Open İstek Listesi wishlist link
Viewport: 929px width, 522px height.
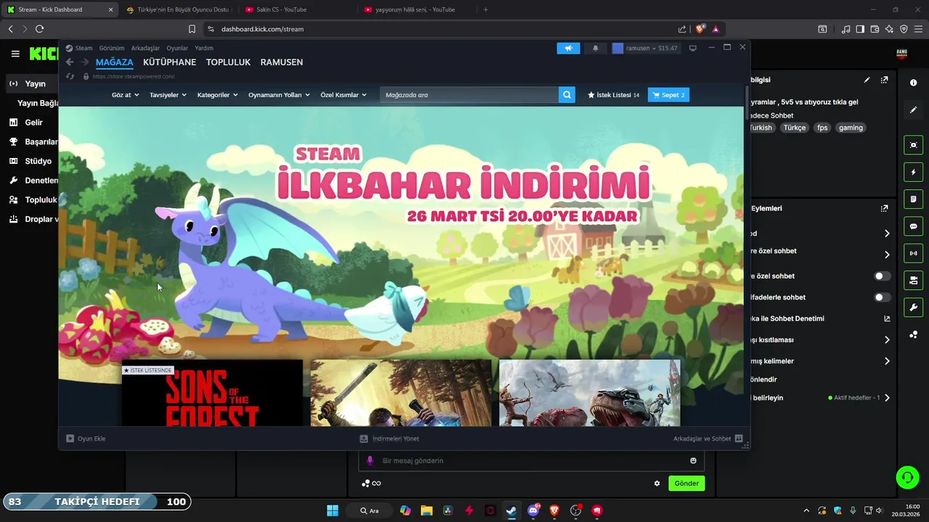coord(613,95)
